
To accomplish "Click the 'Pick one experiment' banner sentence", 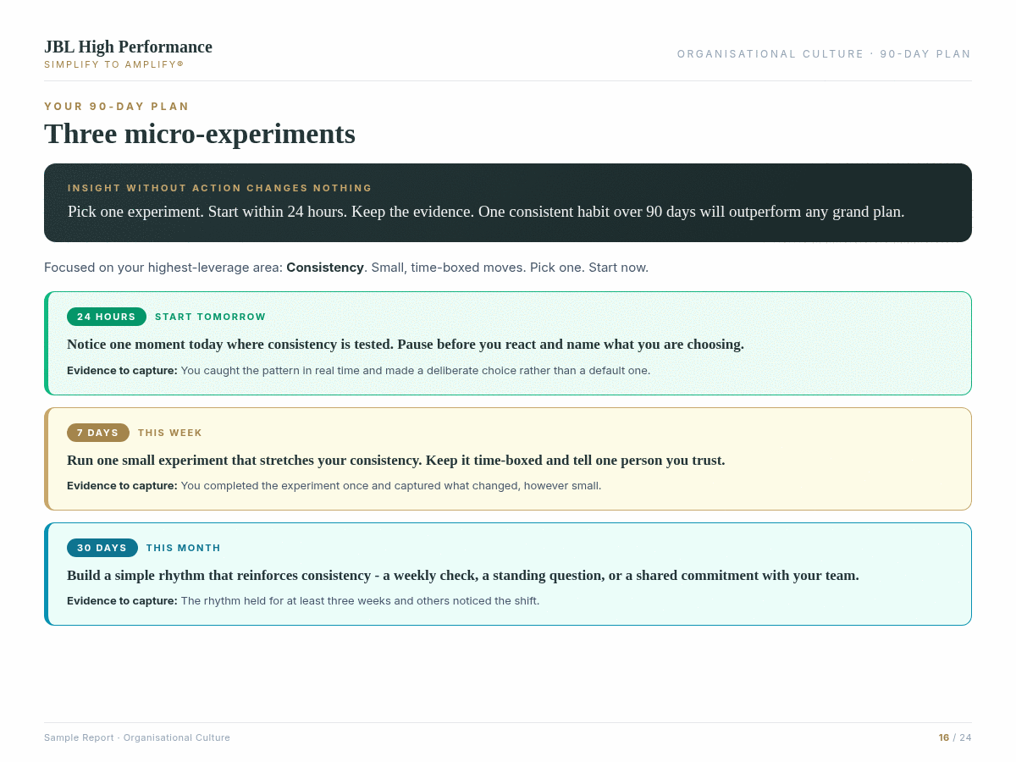I will 486,212.
